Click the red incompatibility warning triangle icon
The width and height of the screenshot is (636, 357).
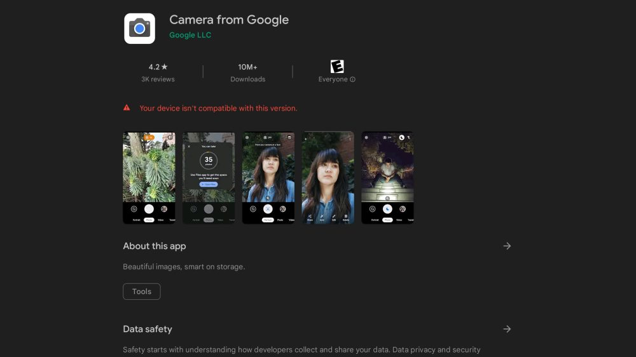point(127,108)
